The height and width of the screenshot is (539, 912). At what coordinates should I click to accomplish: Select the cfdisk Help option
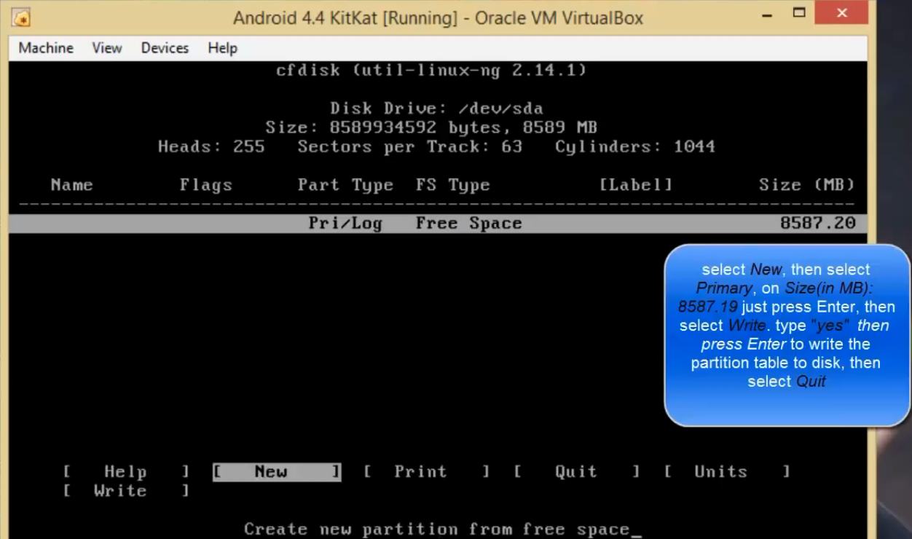tap(126, 472)
